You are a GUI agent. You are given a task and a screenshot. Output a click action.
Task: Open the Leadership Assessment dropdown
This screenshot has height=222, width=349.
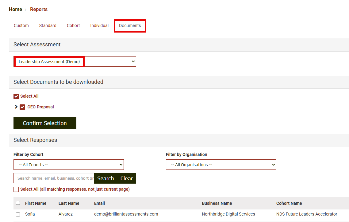75,61
